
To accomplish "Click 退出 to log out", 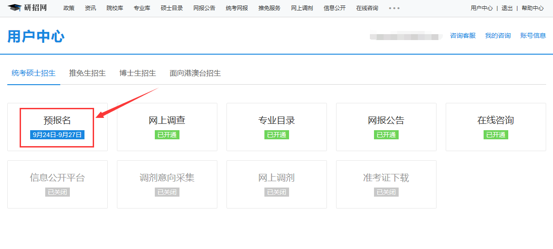I will pos(507,8).
